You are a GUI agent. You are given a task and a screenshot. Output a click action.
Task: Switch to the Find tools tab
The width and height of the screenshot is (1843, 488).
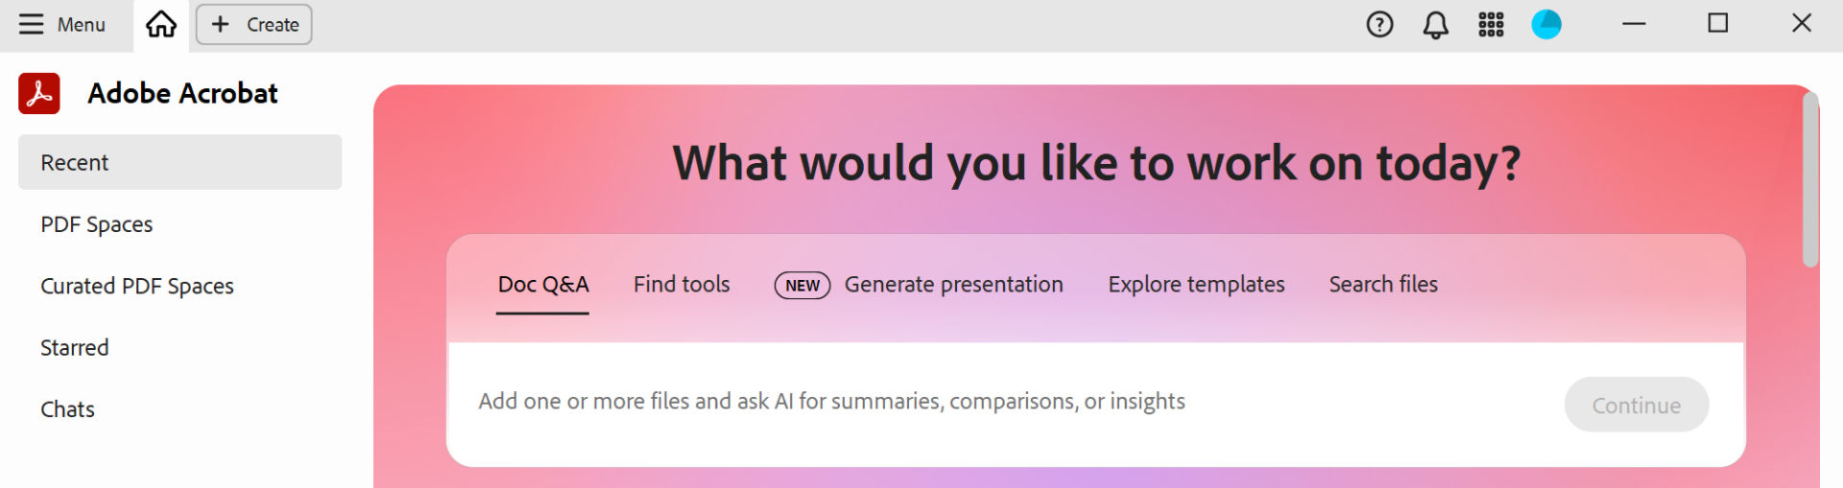682,285
